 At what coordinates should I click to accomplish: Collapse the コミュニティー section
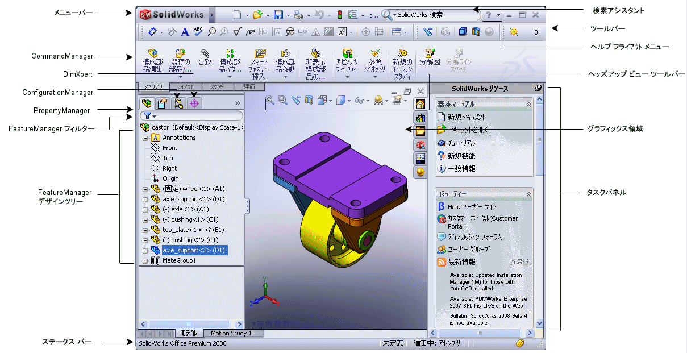click(528, 194)
